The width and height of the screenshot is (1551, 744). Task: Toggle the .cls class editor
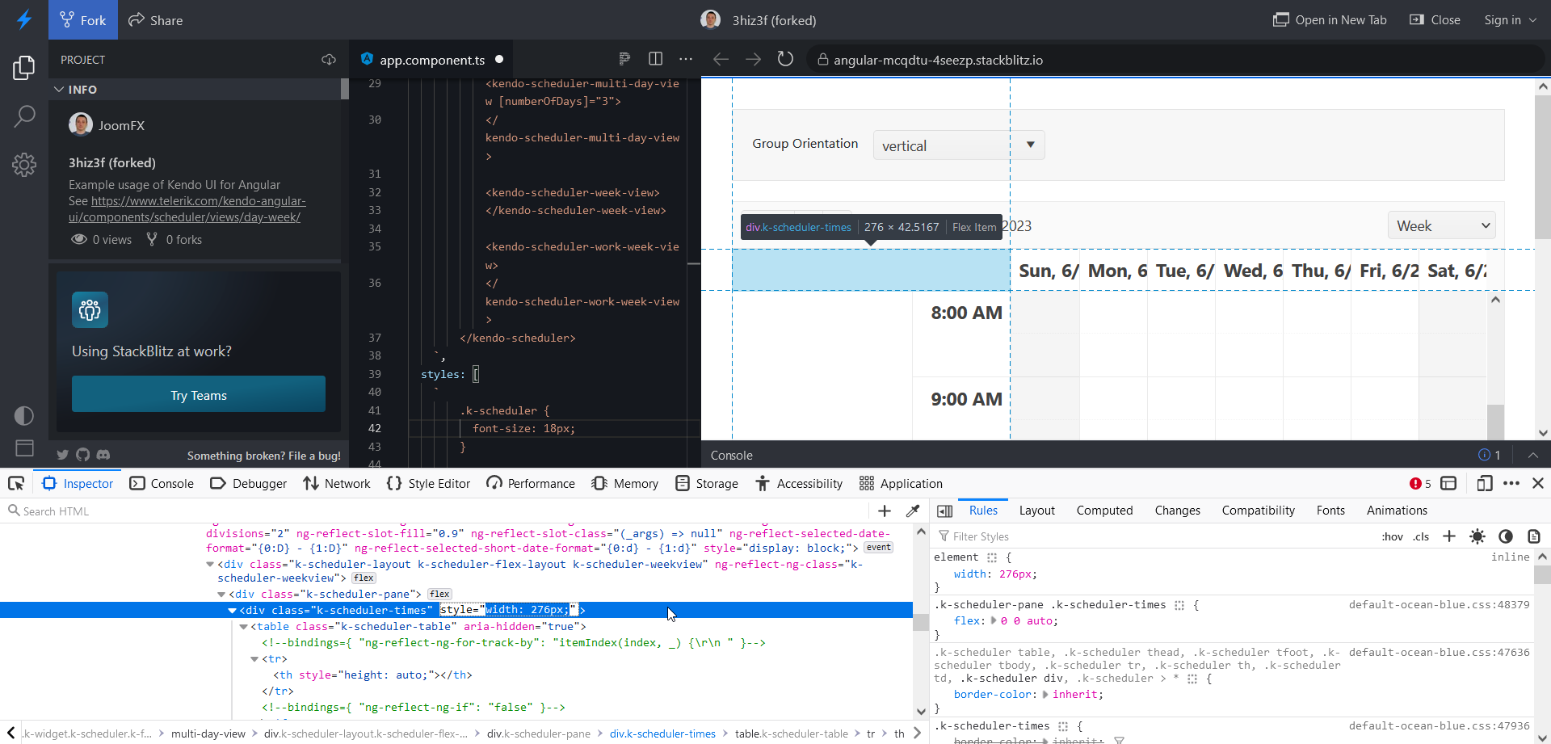pos(1422,536)
